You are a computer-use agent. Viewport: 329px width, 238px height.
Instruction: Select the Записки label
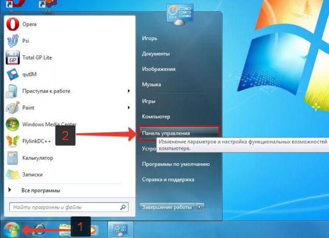point(33,174)
